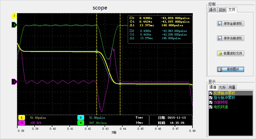256x139 pixels.
Task: Open the 测量 measurement tab
Action: pyautogui.click(x=231, y=87)
